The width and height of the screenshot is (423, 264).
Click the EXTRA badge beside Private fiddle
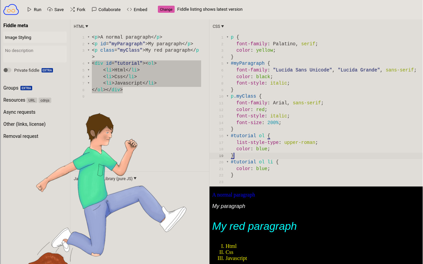click(47, 70)
